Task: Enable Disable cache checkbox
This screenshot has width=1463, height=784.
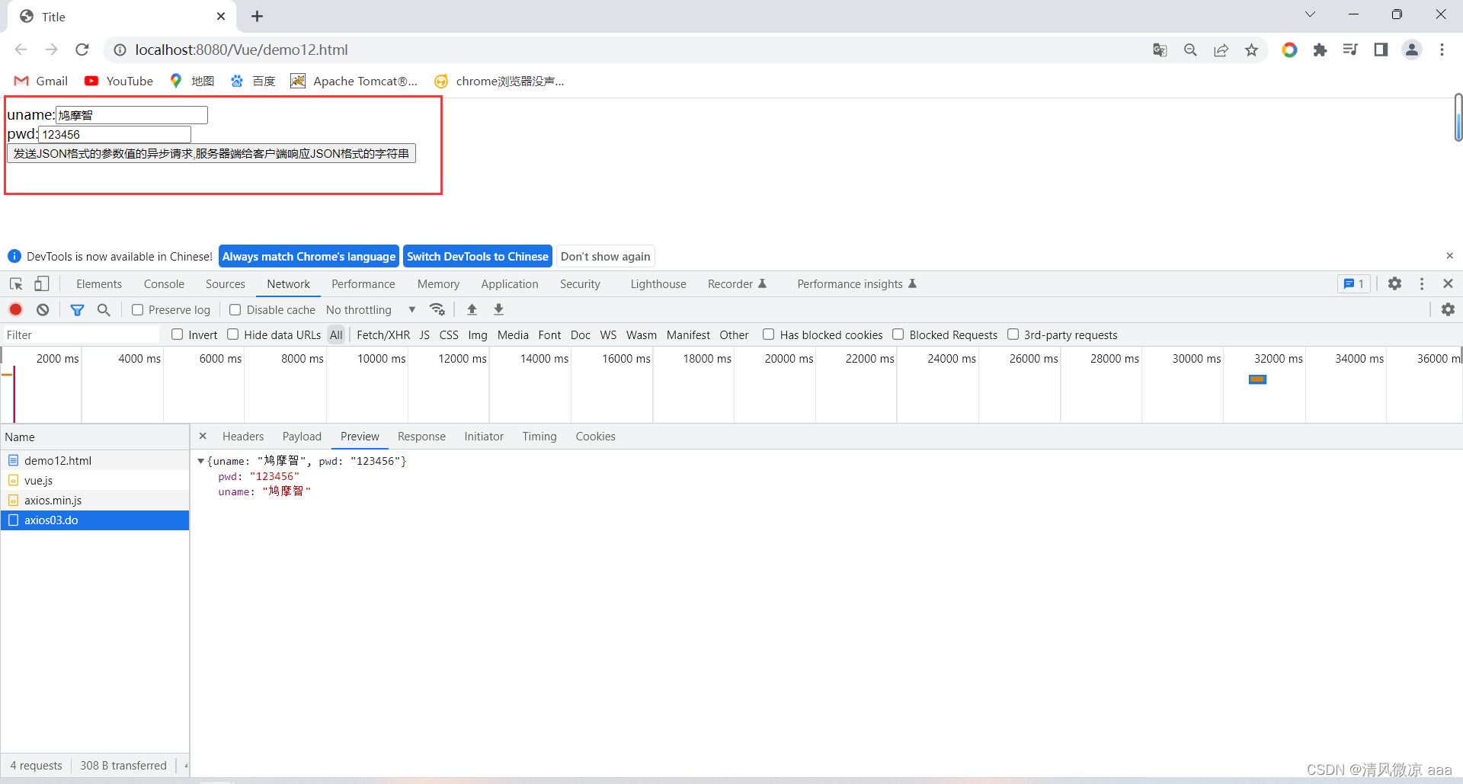Action: pyautogui.click(x=235, y=309)
